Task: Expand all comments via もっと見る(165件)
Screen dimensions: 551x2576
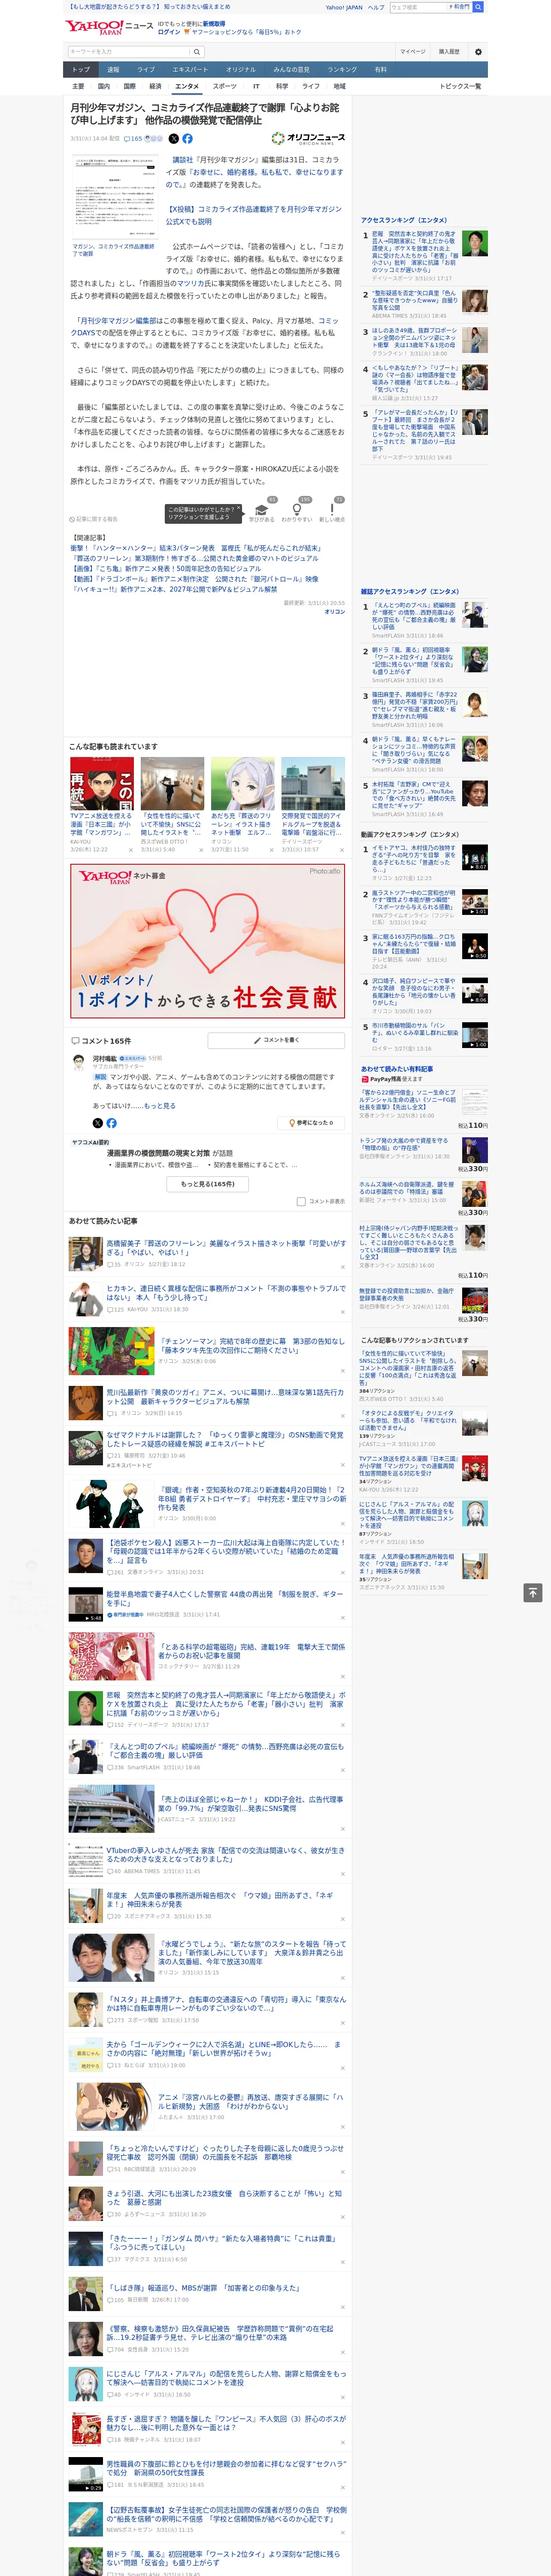Action: [208, 1184]
